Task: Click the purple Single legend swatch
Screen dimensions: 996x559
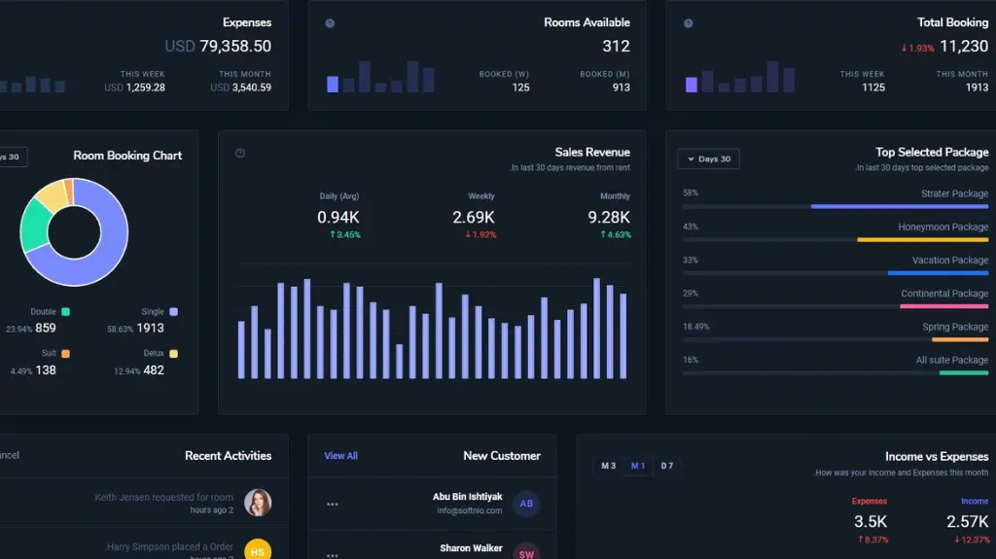Action: coord(173,312)
